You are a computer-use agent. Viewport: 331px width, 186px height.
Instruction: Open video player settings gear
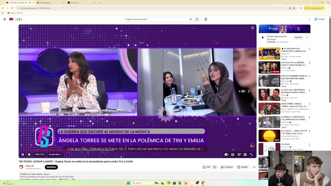point(239,154)
